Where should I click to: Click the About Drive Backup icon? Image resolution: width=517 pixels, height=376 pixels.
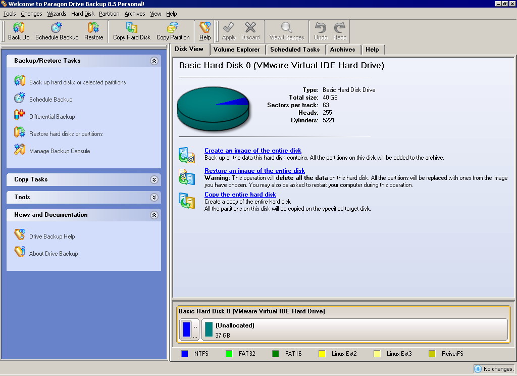click(20, 252)
